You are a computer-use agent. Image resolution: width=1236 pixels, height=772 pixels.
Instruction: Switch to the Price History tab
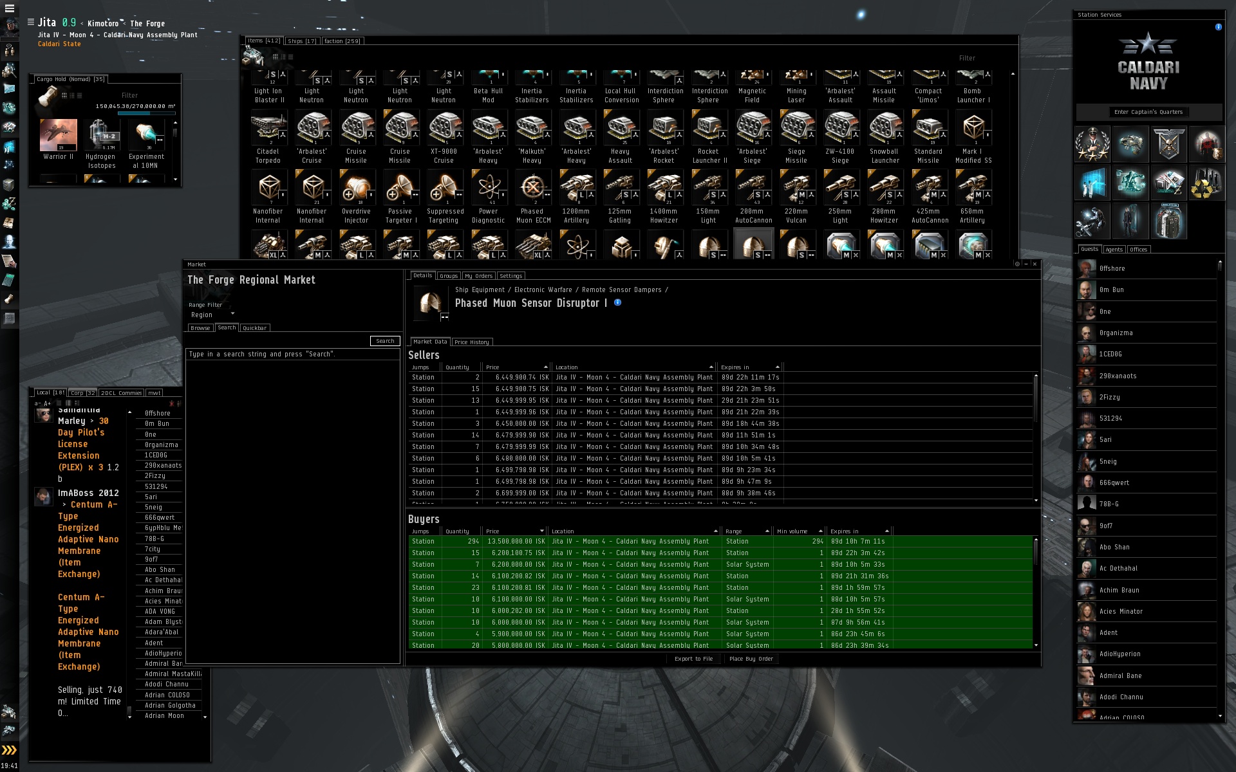click(x=471, y=342)
